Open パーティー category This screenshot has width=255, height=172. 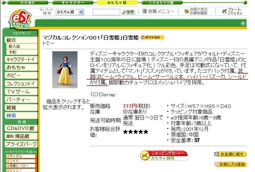21,99
